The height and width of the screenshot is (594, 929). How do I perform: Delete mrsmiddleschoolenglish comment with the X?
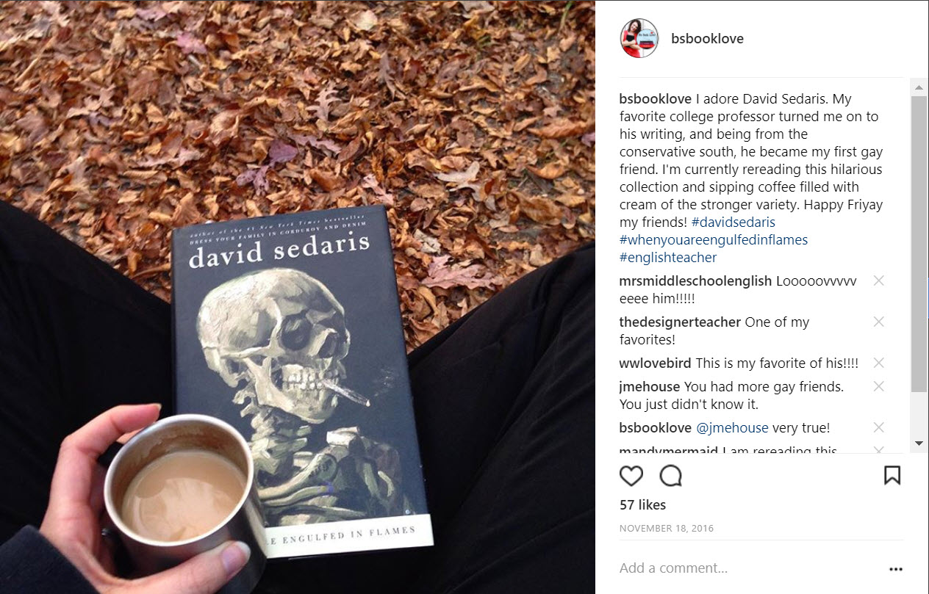click(878, 280)
